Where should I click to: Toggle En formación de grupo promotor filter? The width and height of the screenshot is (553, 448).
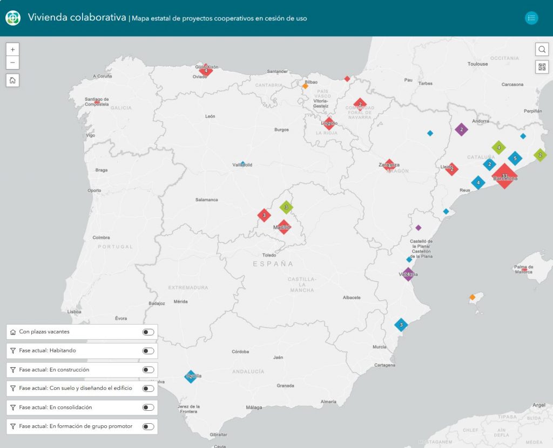pyautogui.click(x=148, y=426)
